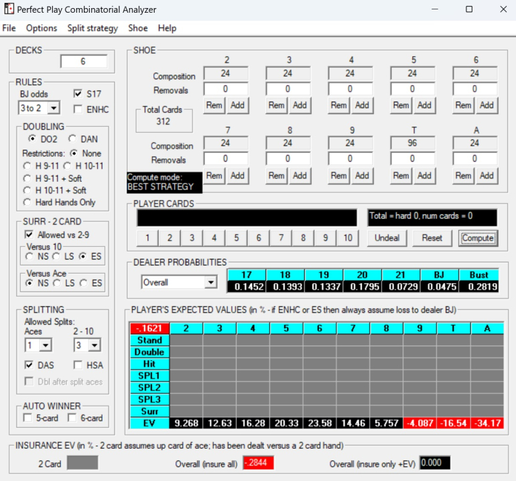516x481 pixels.
Task: Open the dealer probabilities Overall dropdown
Action: coord(210,283)
